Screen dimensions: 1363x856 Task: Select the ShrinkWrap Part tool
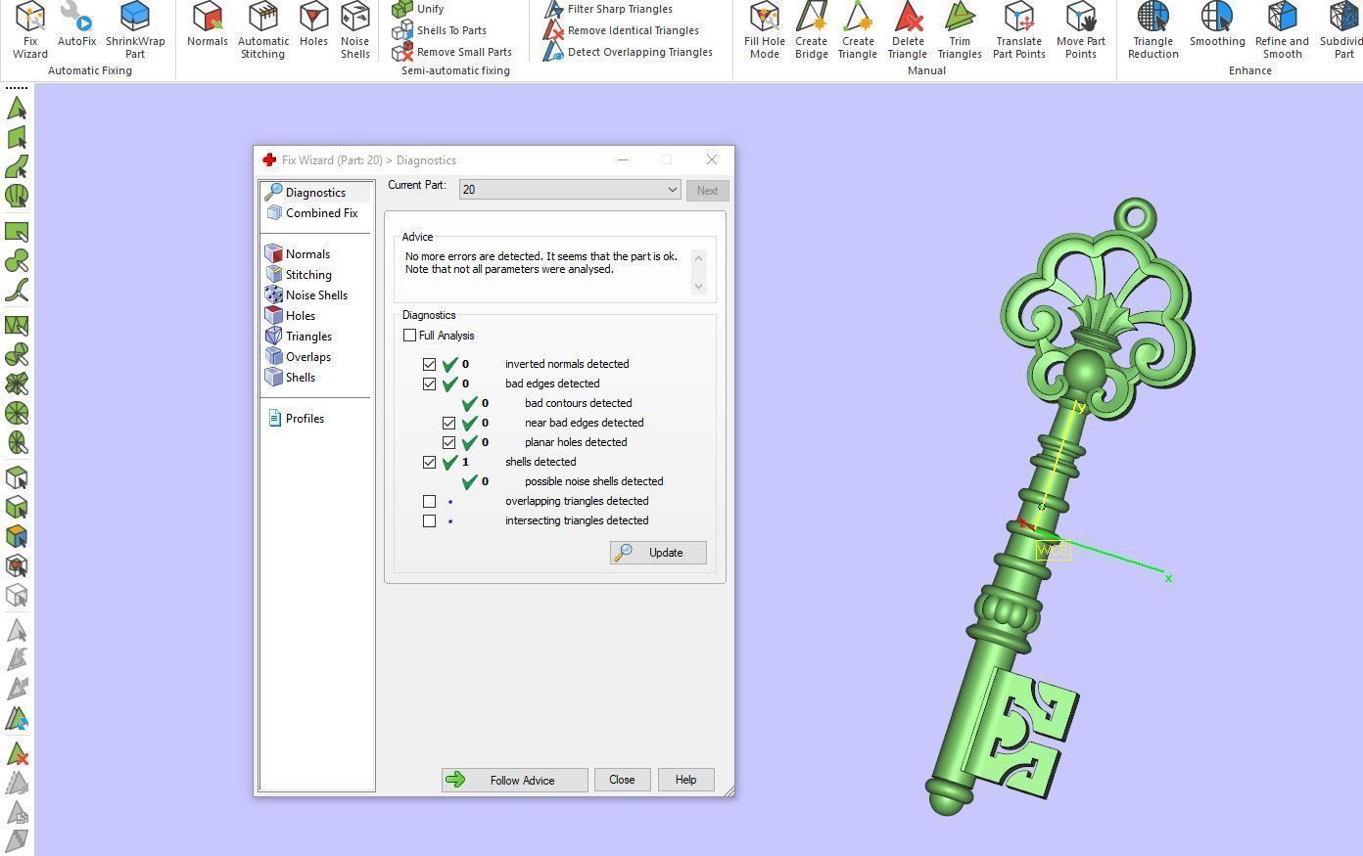[x=135, y=29]
